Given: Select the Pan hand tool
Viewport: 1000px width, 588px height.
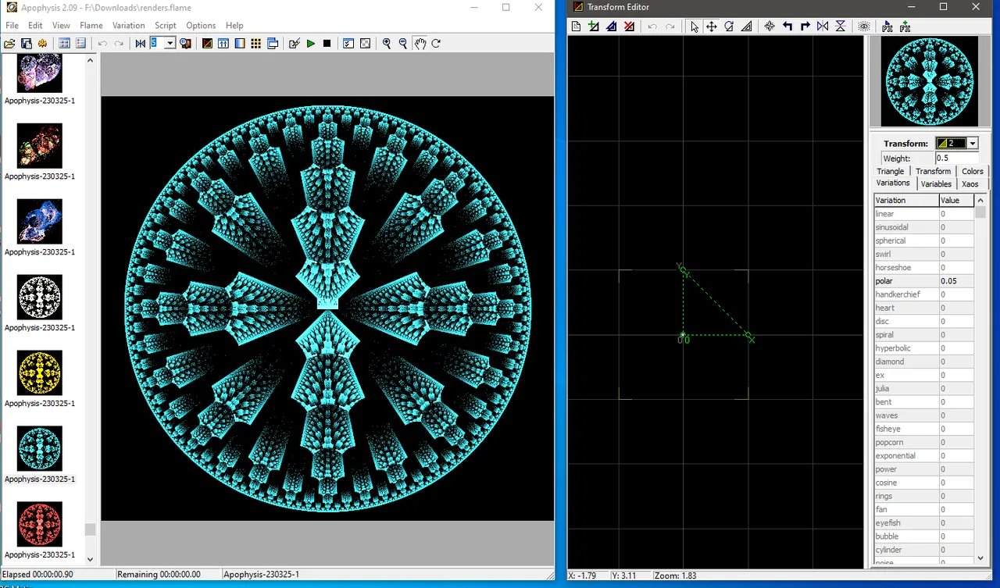Looking at the screenshot, I should [x=420, y=44].
